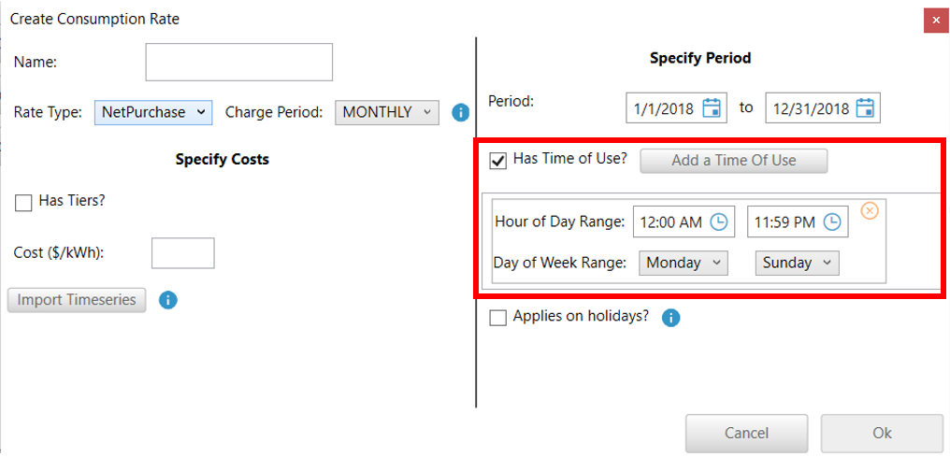This screenshot has width=950, height=457.
Task: Remove the time of use entry with orange X
Action: [x=870, y=211]
